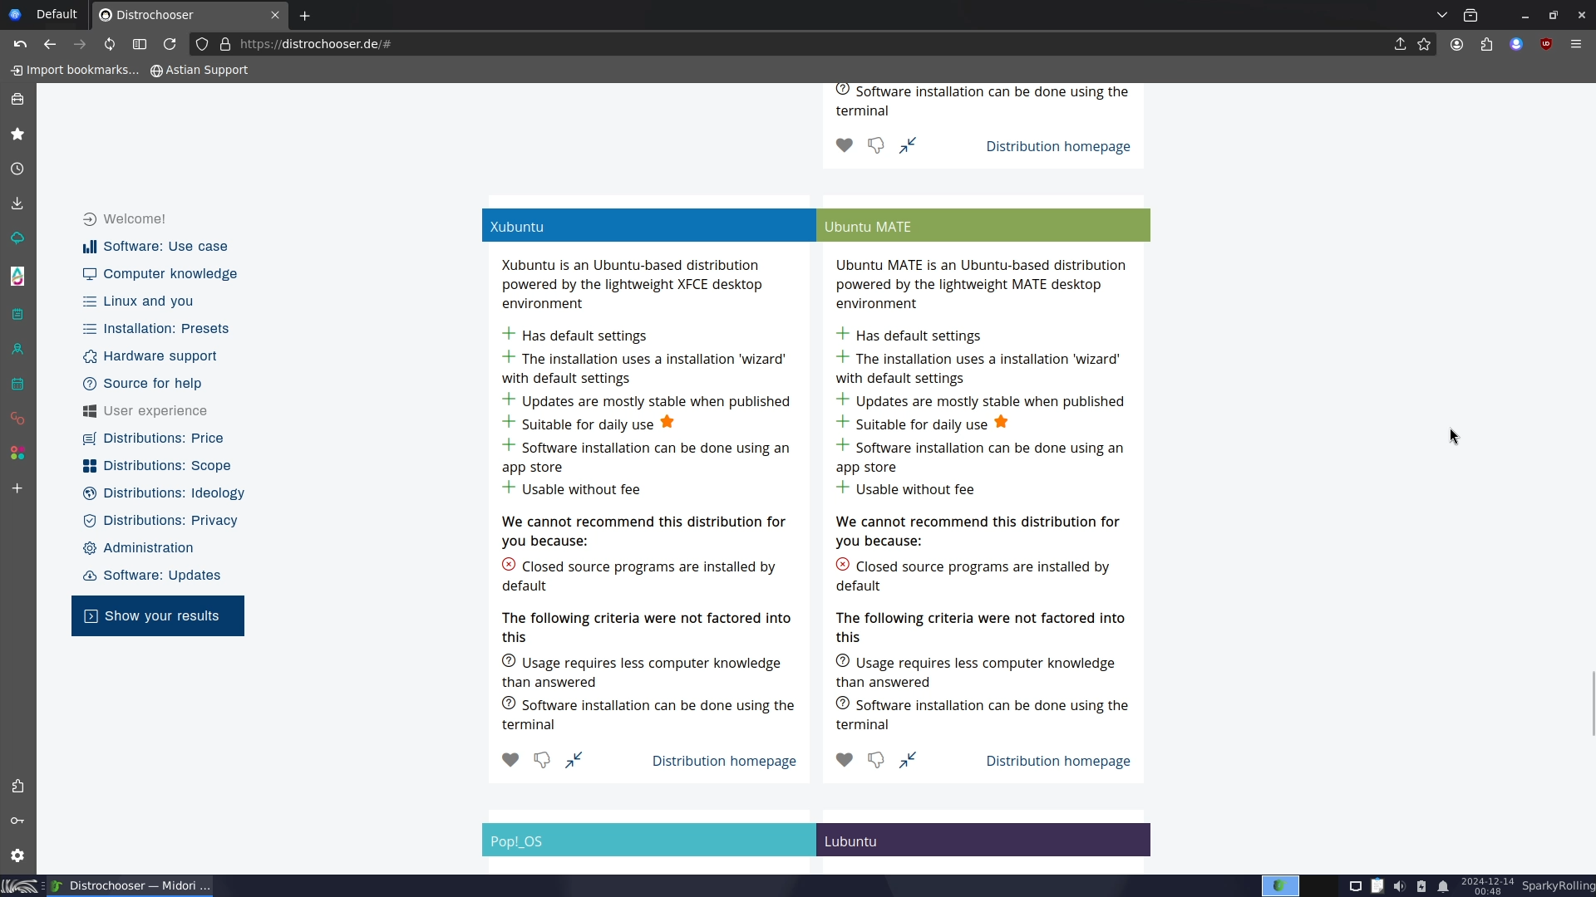Collapse the Xubuntu result card
Image resolution: width=1596 pixels, height=897 pixels.
tap(574, 760)
